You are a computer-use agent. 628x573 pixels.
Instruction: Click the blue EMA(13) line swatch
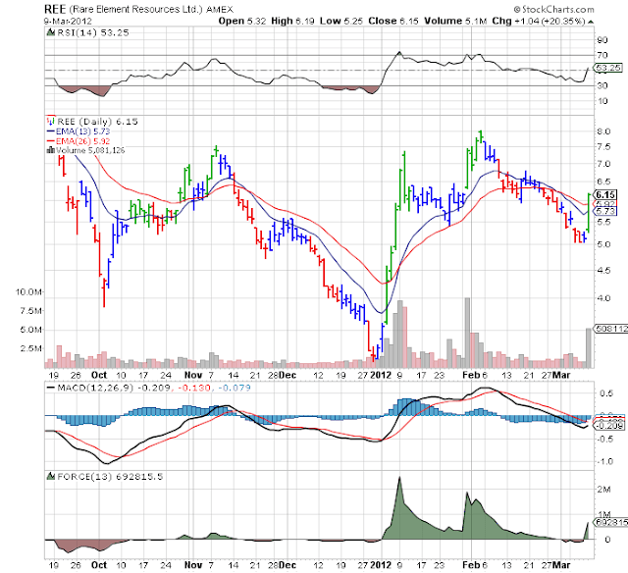point(51,131)
